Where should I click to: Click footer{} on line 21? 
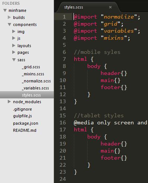[x=114, y=158]
